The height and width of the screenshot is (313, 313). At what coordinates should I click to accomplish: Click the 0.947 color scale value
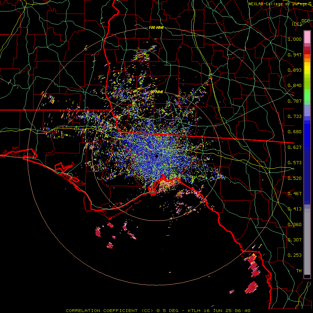295,55
